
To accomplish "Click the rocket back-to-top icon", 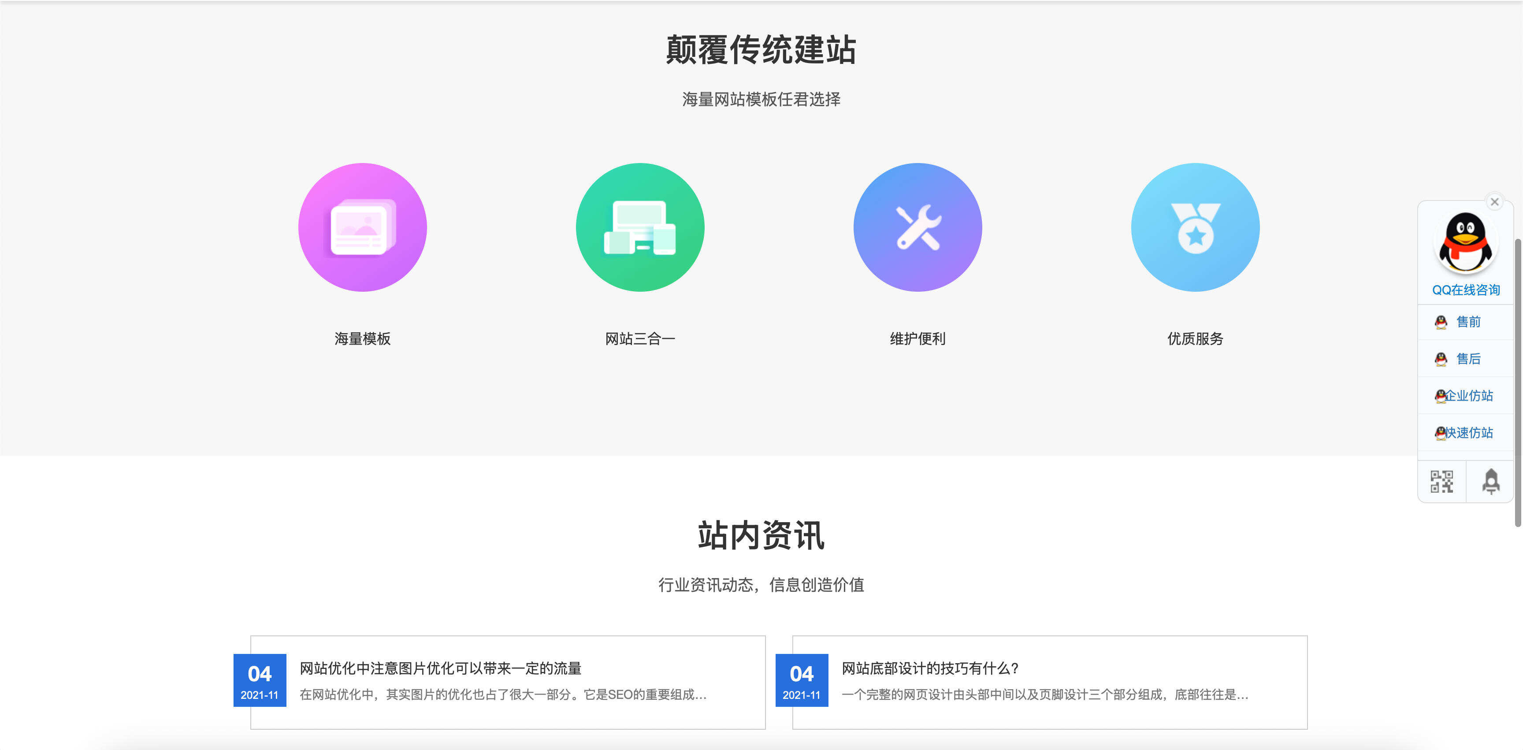I will pos(1490,482).
